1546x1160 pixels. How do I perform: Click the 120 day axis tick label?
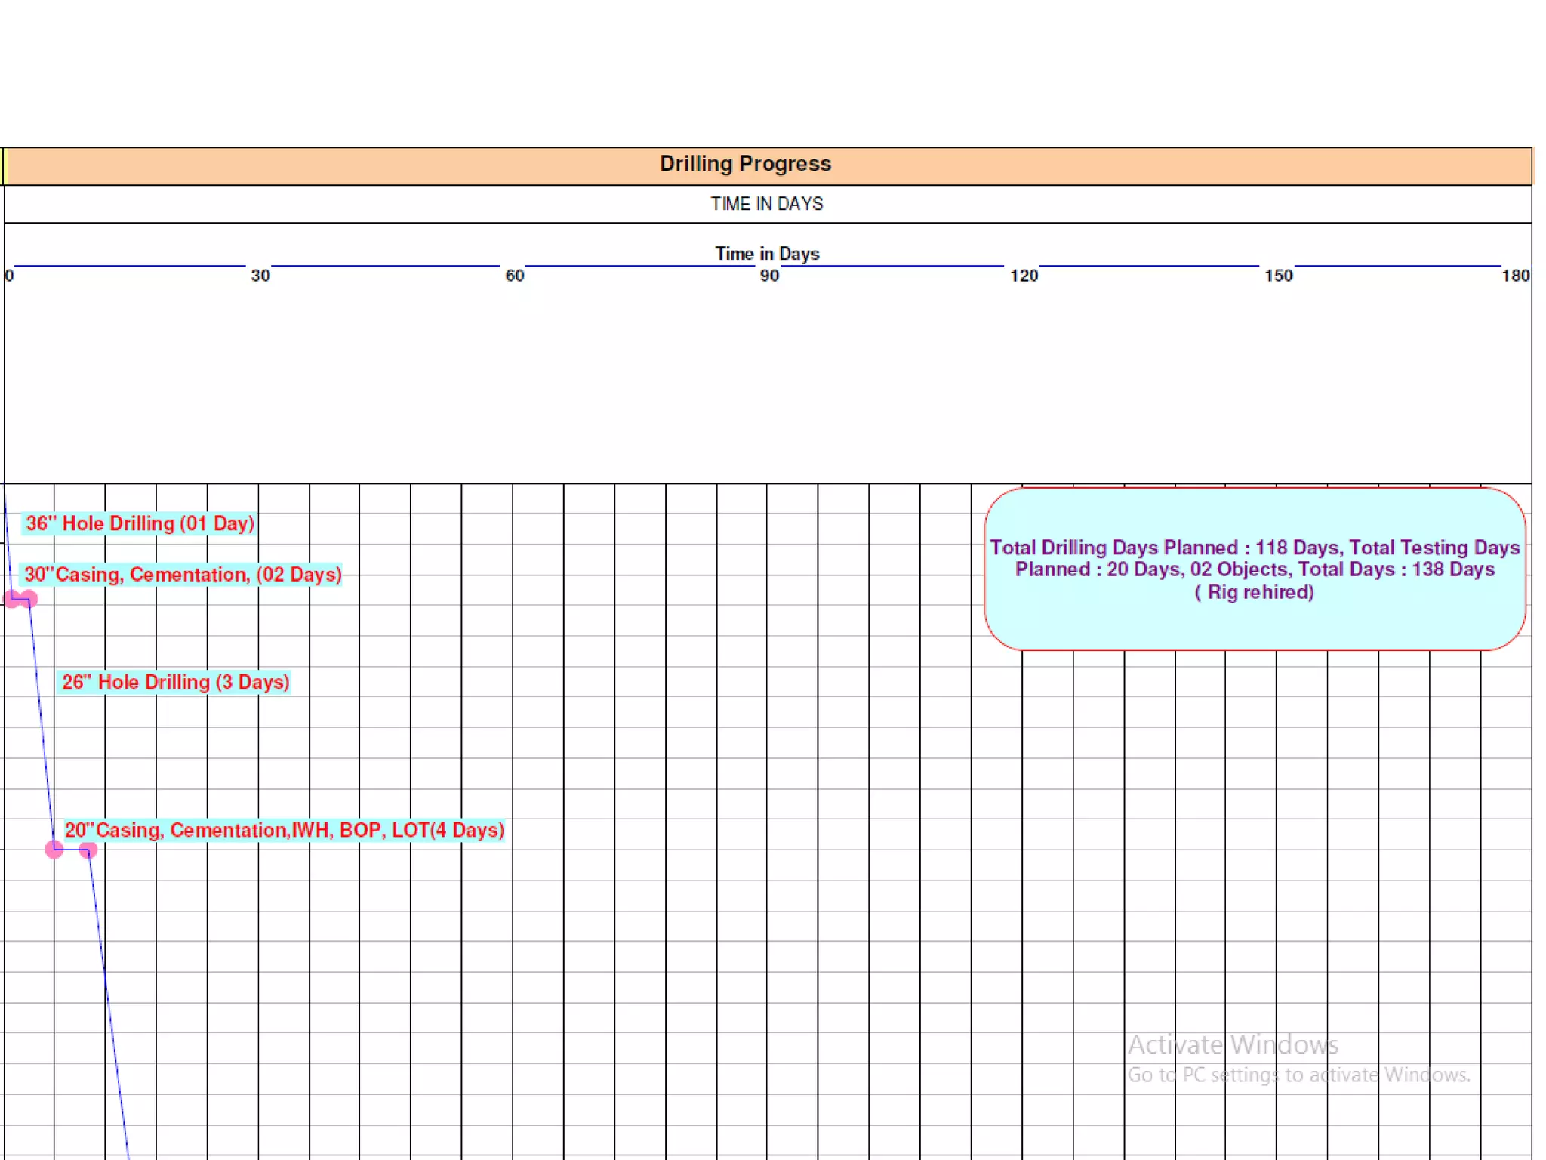pos(1024,276)
